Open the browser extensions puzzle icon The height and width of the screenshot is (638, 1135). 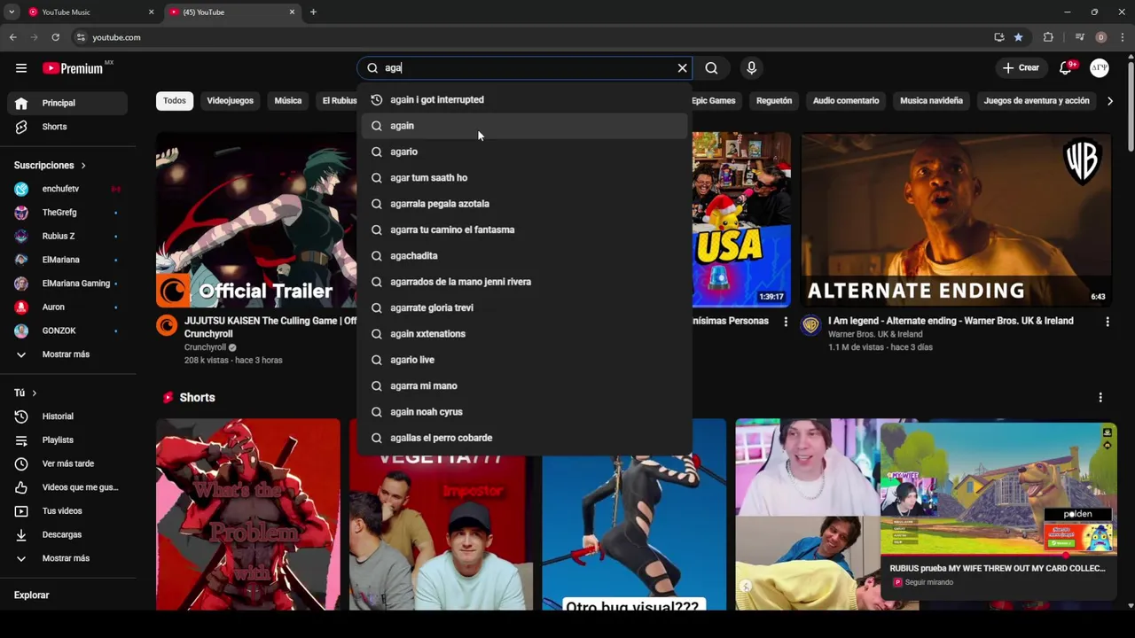[x=1048, y=37]
